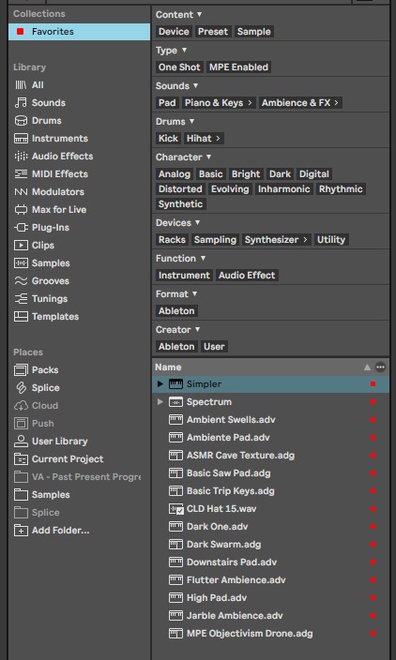This screenshot has width=396, height=660.
Task: Open the Cloud place icon
Action: pyautogui.click(x=21, y=406)
